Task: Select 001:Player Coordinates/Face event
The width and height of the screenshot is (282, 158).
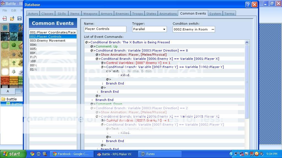Action: [53, 32]
